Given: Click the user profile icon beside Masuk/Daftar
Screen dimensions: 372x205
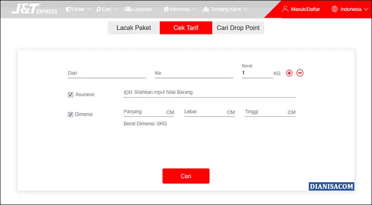Looking at the screenshot, I should 285,9.
